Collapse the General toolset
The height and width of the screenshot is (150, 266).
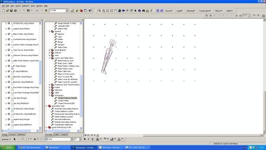click(x=49, y=31)
